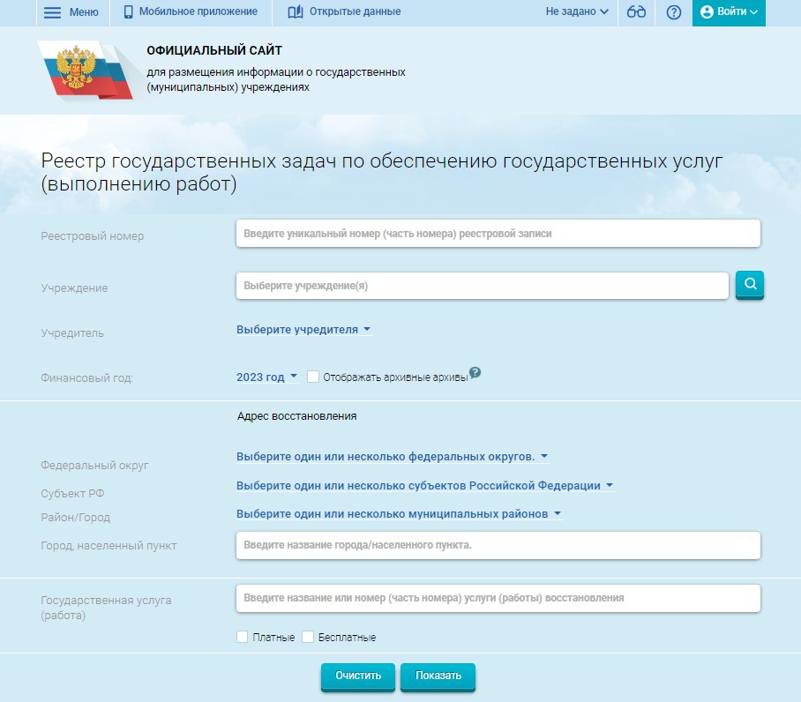Click help tooltip icon beside archive checkbox

(x=475, y=372)
